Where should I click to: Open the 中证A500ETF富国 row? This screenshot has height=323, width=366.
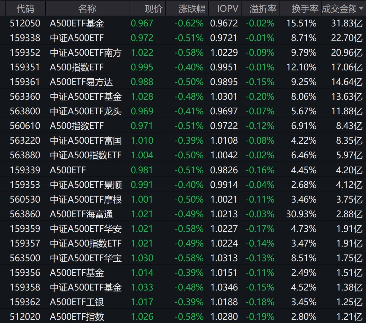tap(86, 140)
